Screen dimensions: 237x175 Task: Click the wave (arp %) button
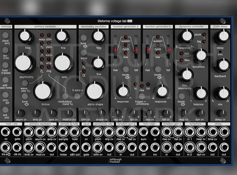pyautogui.click(x=25, y=83)
